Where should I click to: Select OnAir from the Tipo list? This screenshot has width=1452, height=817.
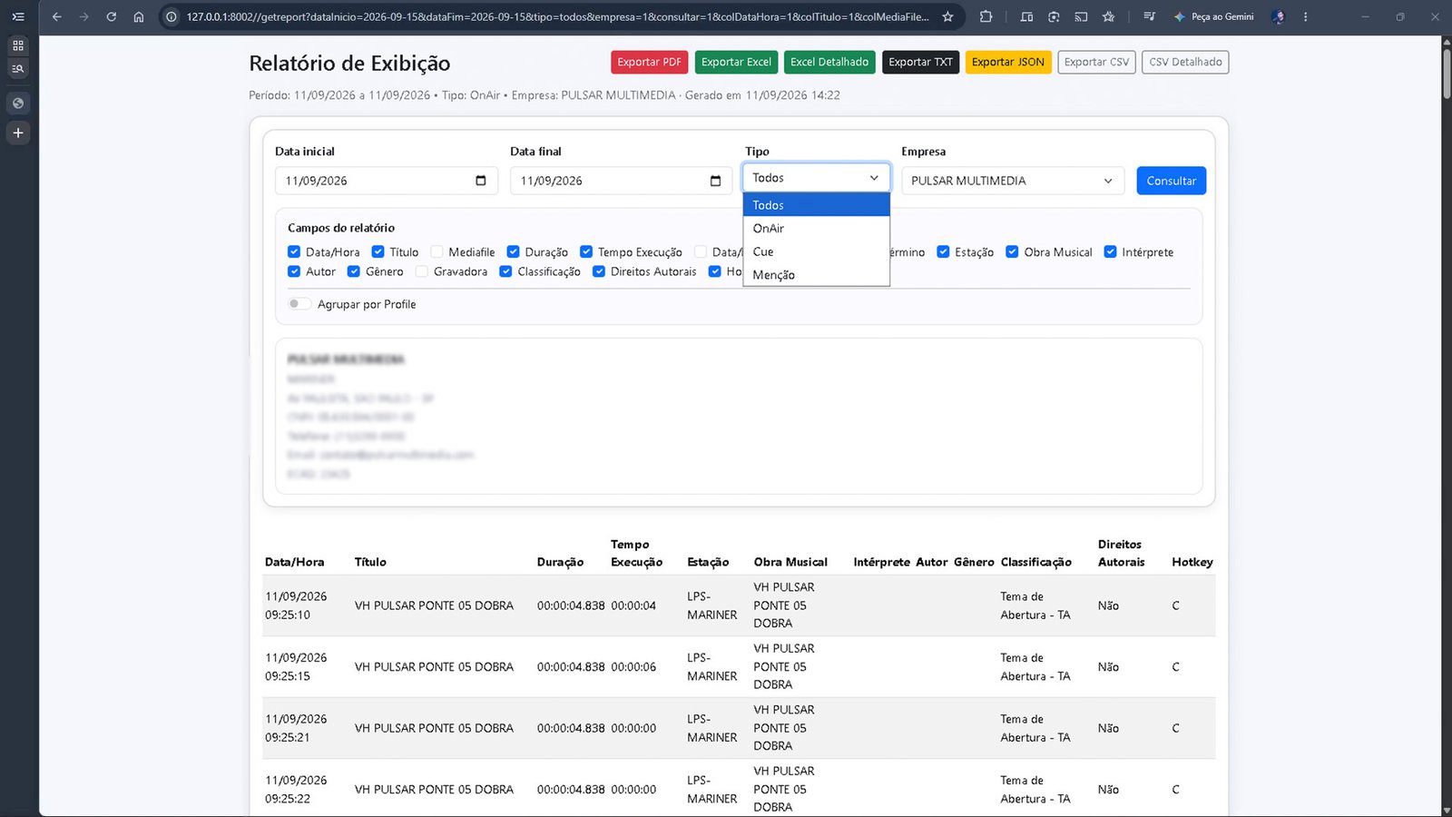(x=816, y=229)
